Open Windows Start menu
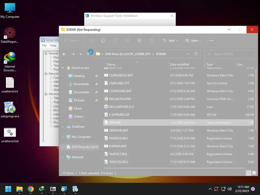Screen dimensions: 260x195 (8, 189)
